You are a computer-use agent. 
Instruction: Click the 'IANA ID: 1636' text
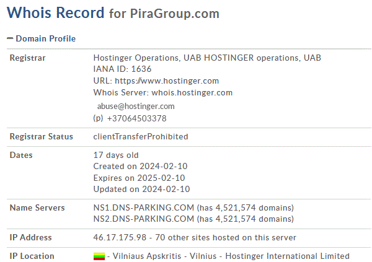coord(122,69)
